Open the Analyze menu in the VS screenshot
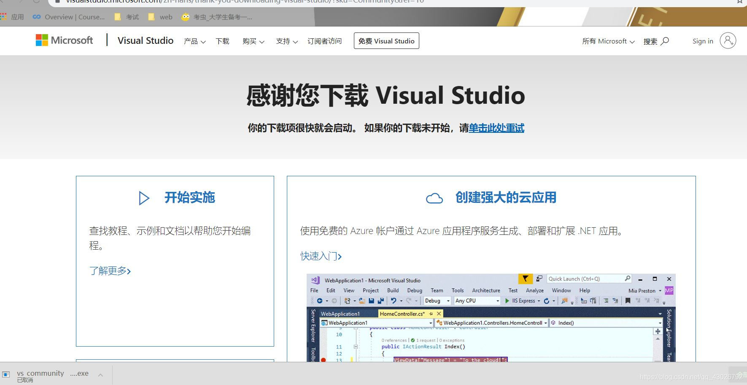Viewport: 747px width, 385px height. point(535,291)
